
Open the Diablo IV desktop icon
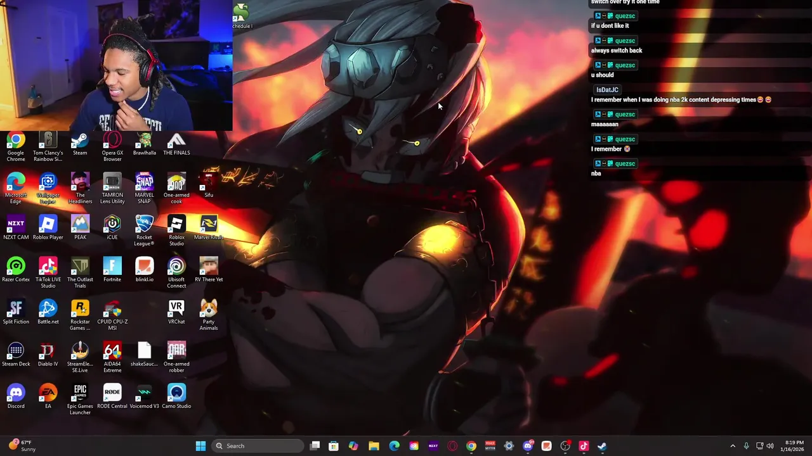[48, 355]
